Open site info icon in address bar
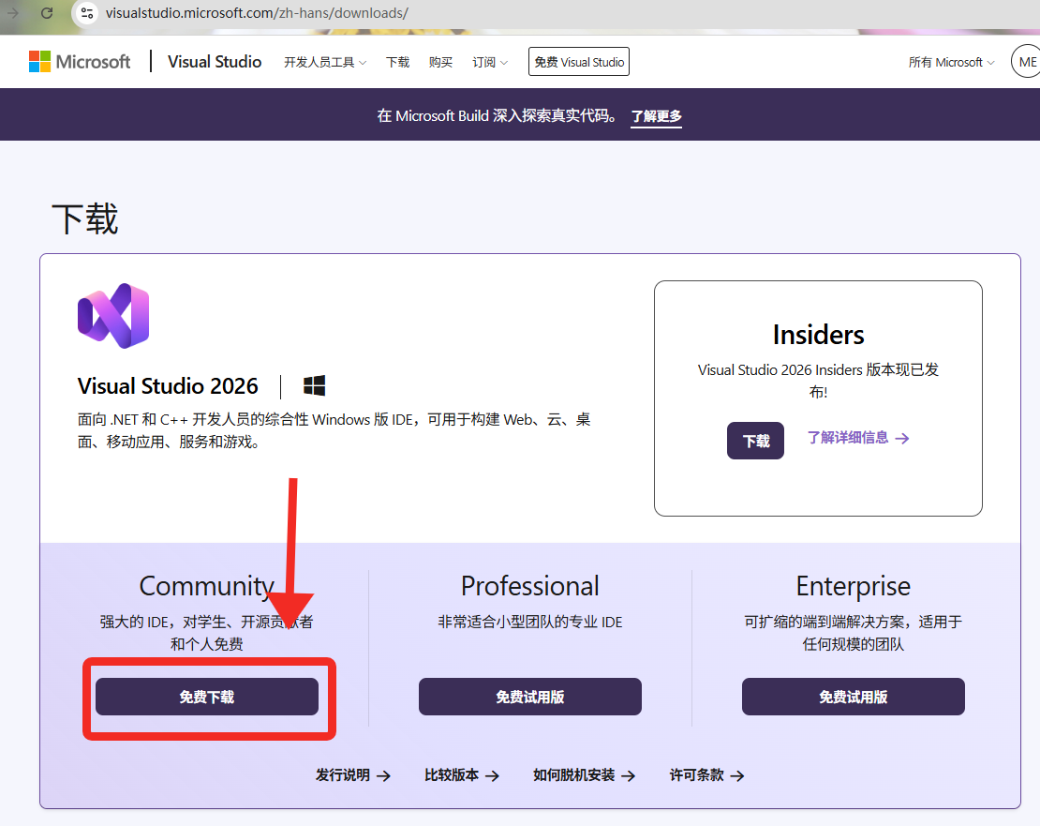1040x826 pixels. [x=87, y=12]
